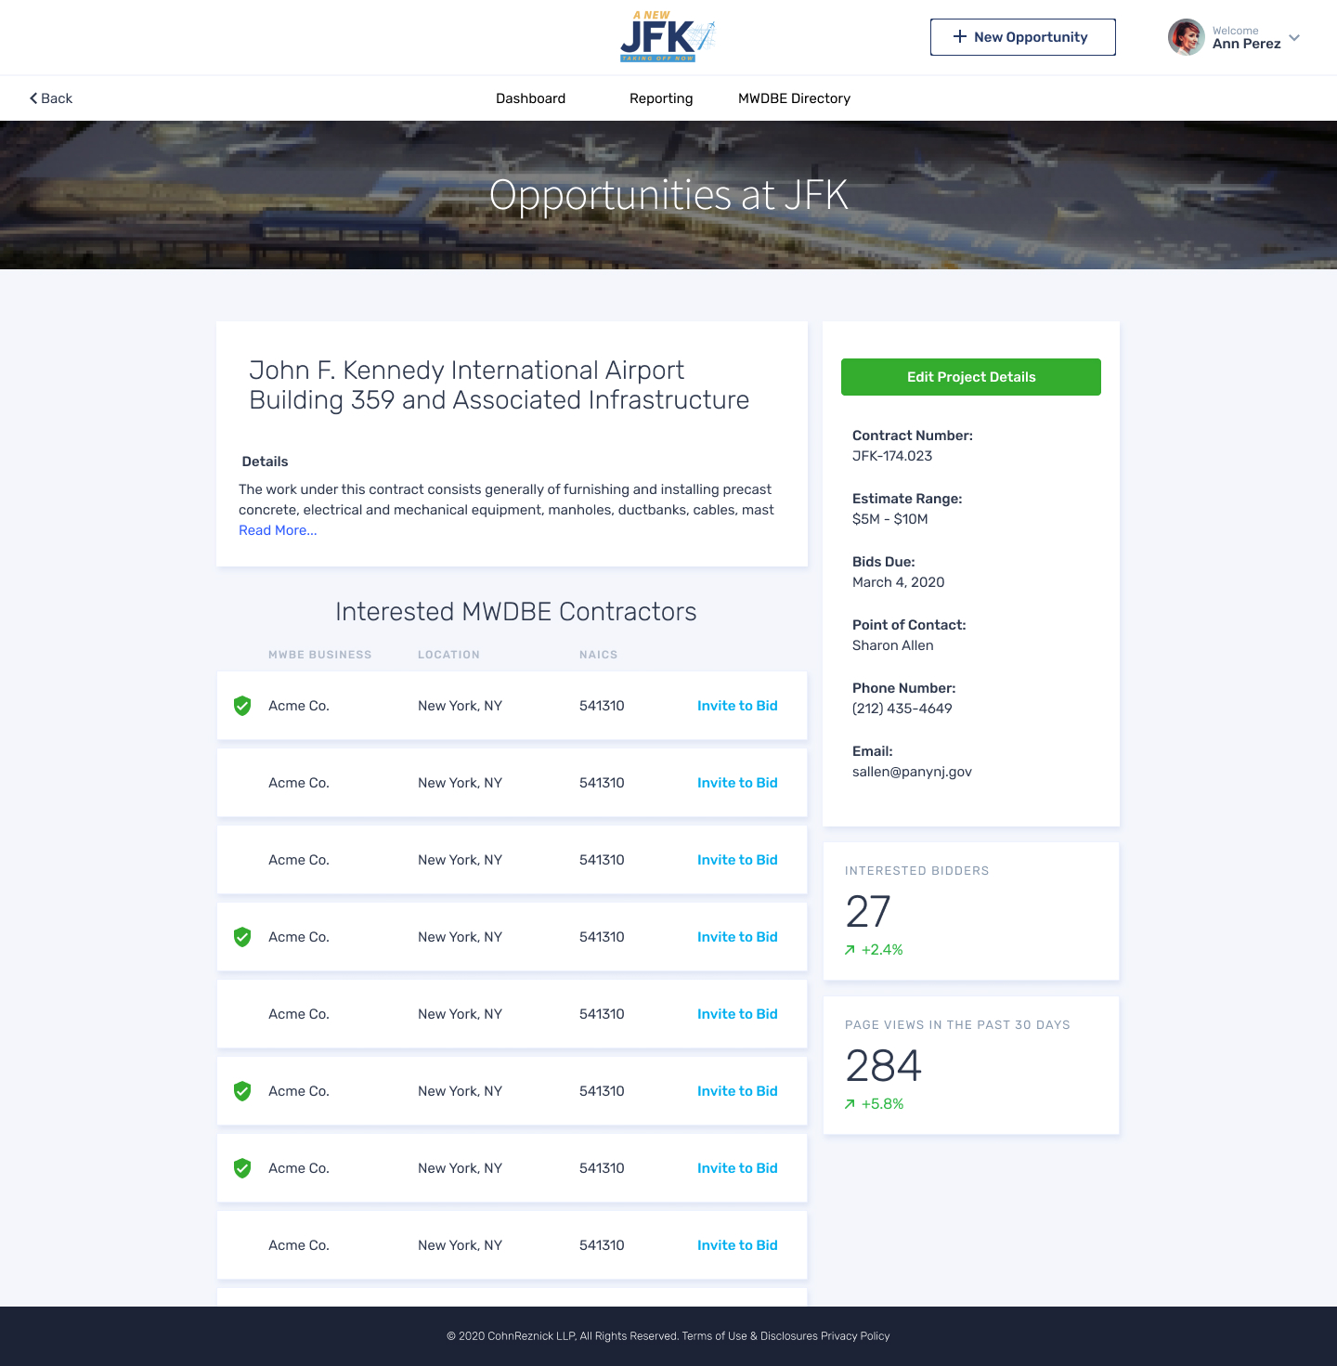The image size is (1337, 1366).
Task: Click the interested bidders count 27
Action: (x=868, y=912)
